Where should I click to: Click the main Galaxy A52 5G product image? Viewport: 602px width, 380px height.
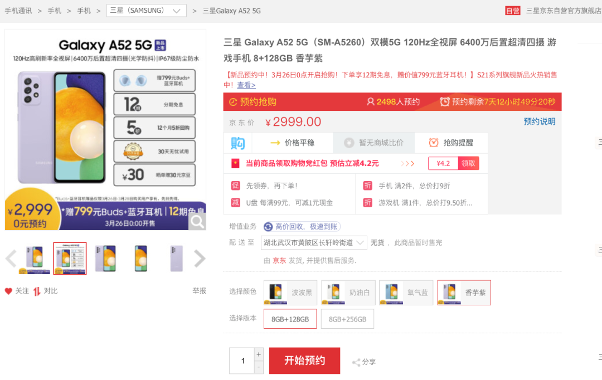(x=105, y=130)
